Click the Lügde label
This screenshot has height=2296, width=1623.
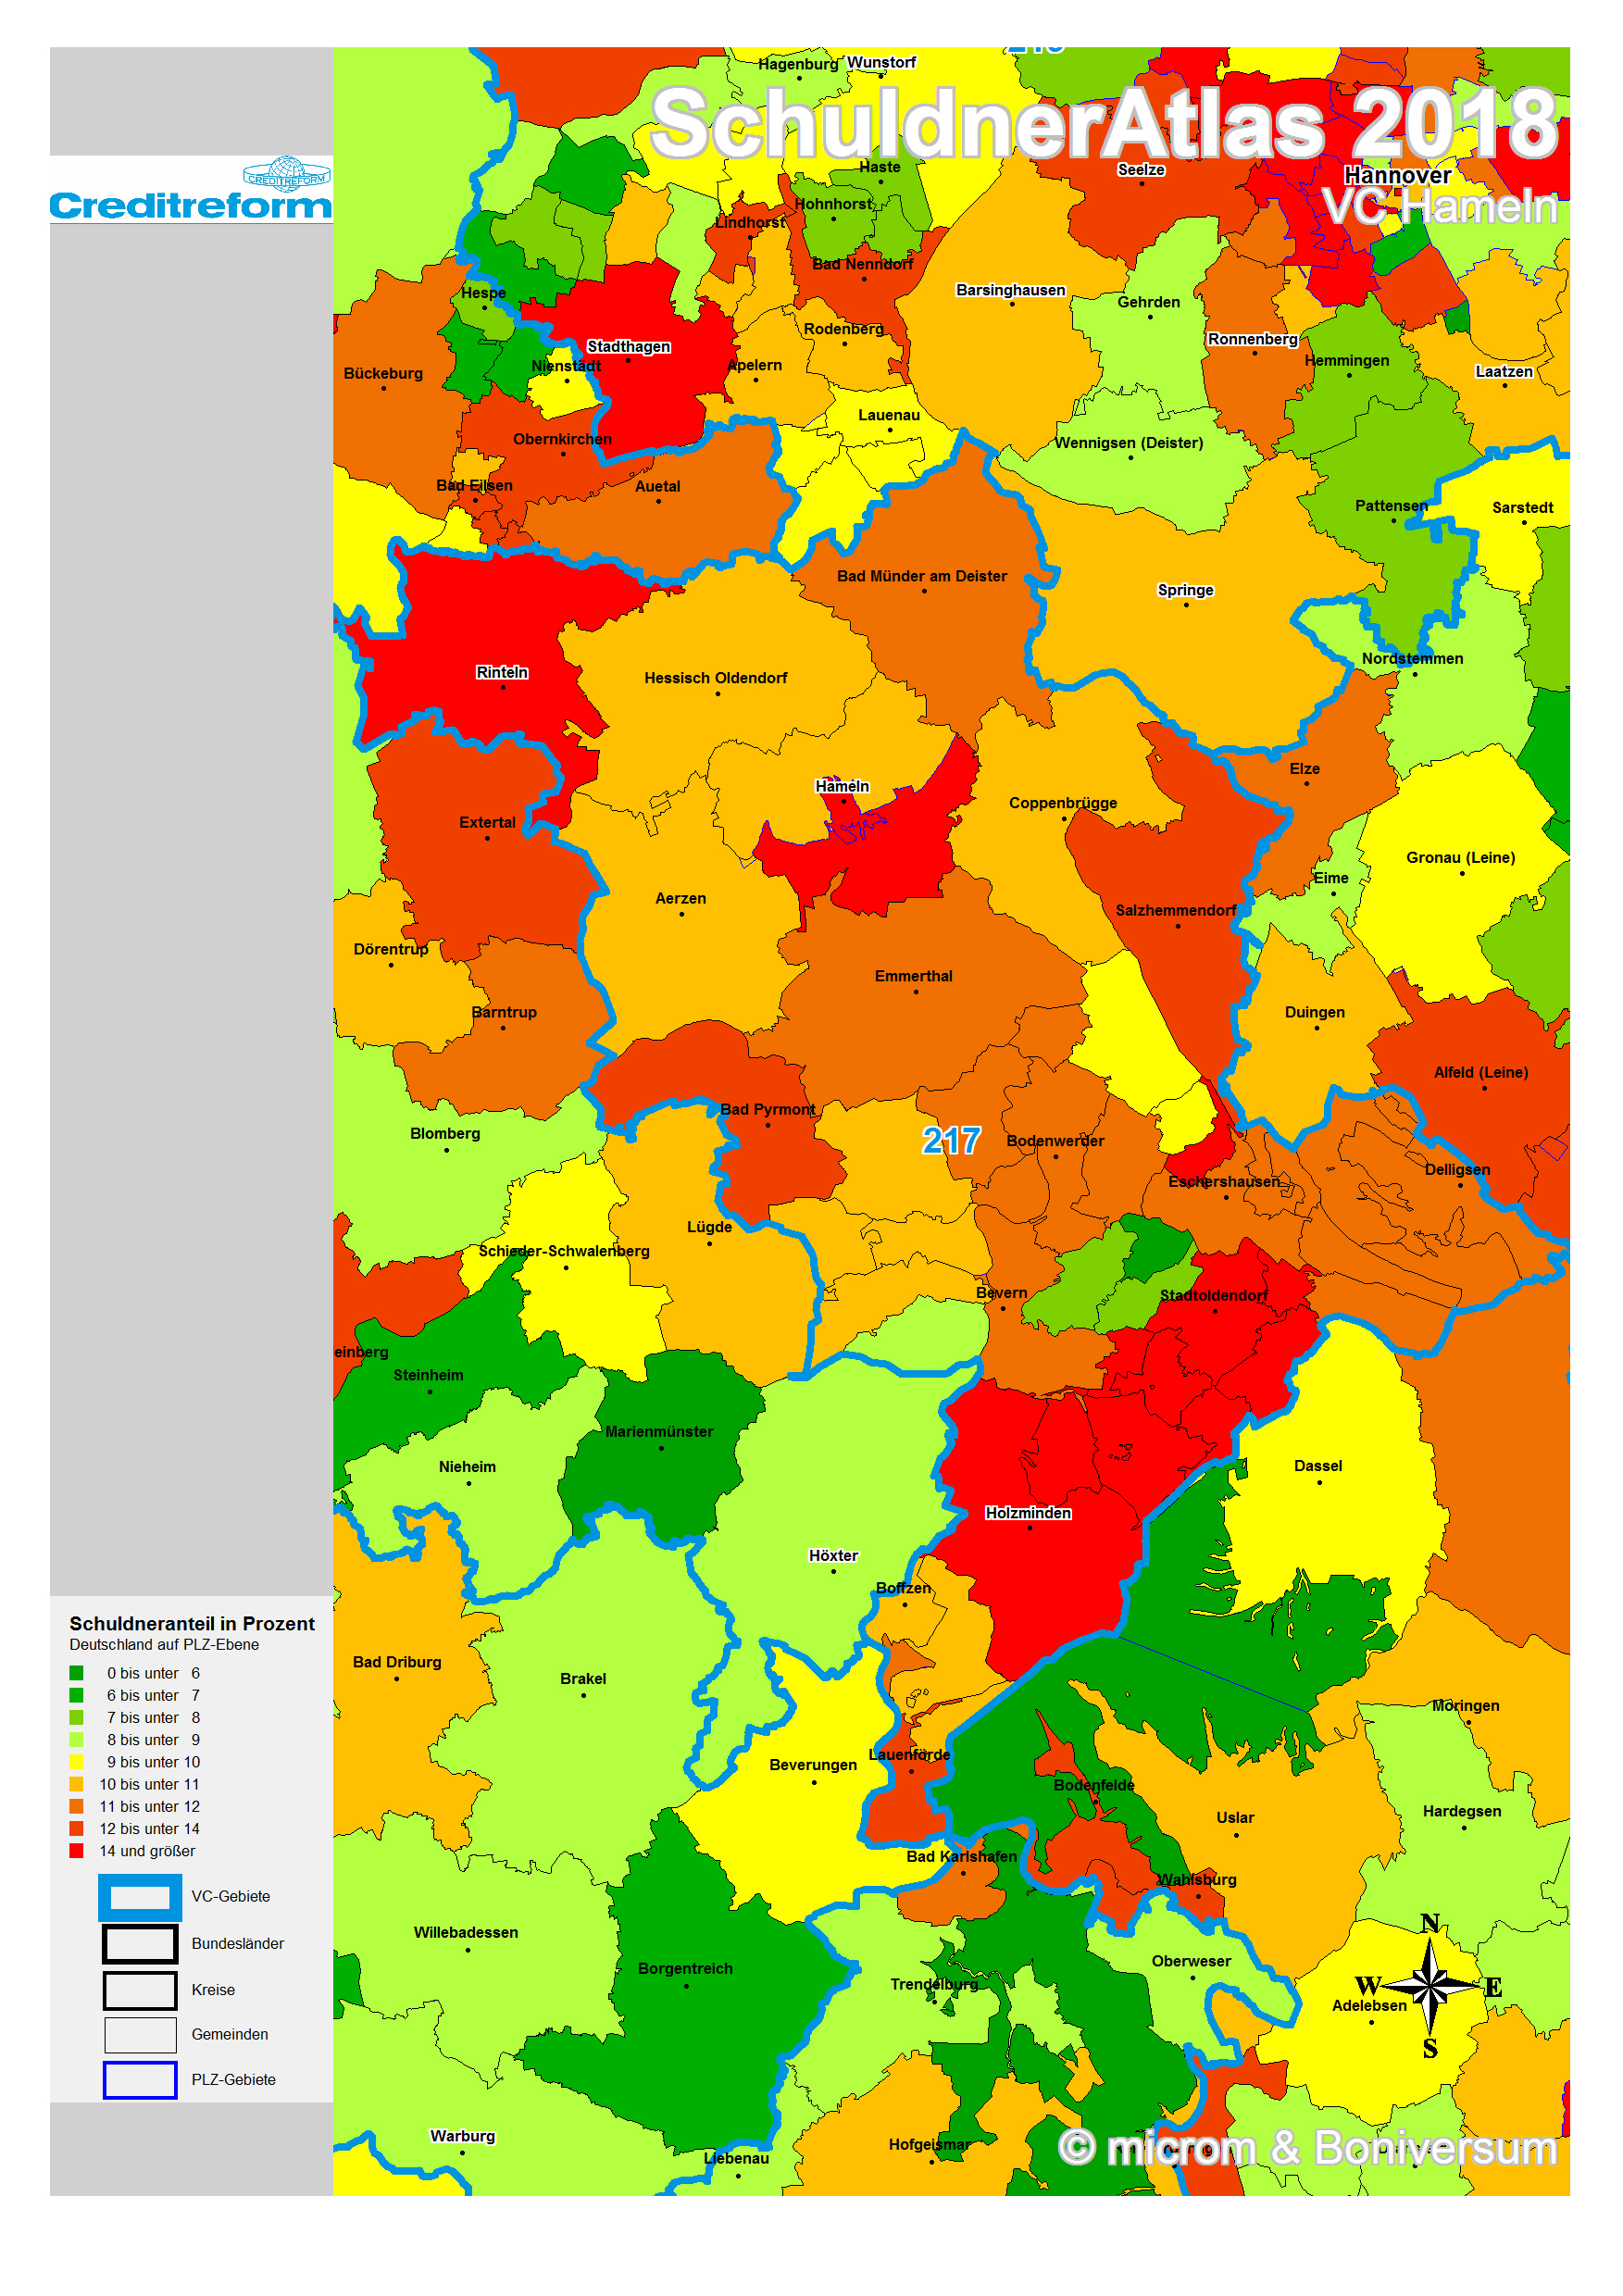coord(709,1227)
